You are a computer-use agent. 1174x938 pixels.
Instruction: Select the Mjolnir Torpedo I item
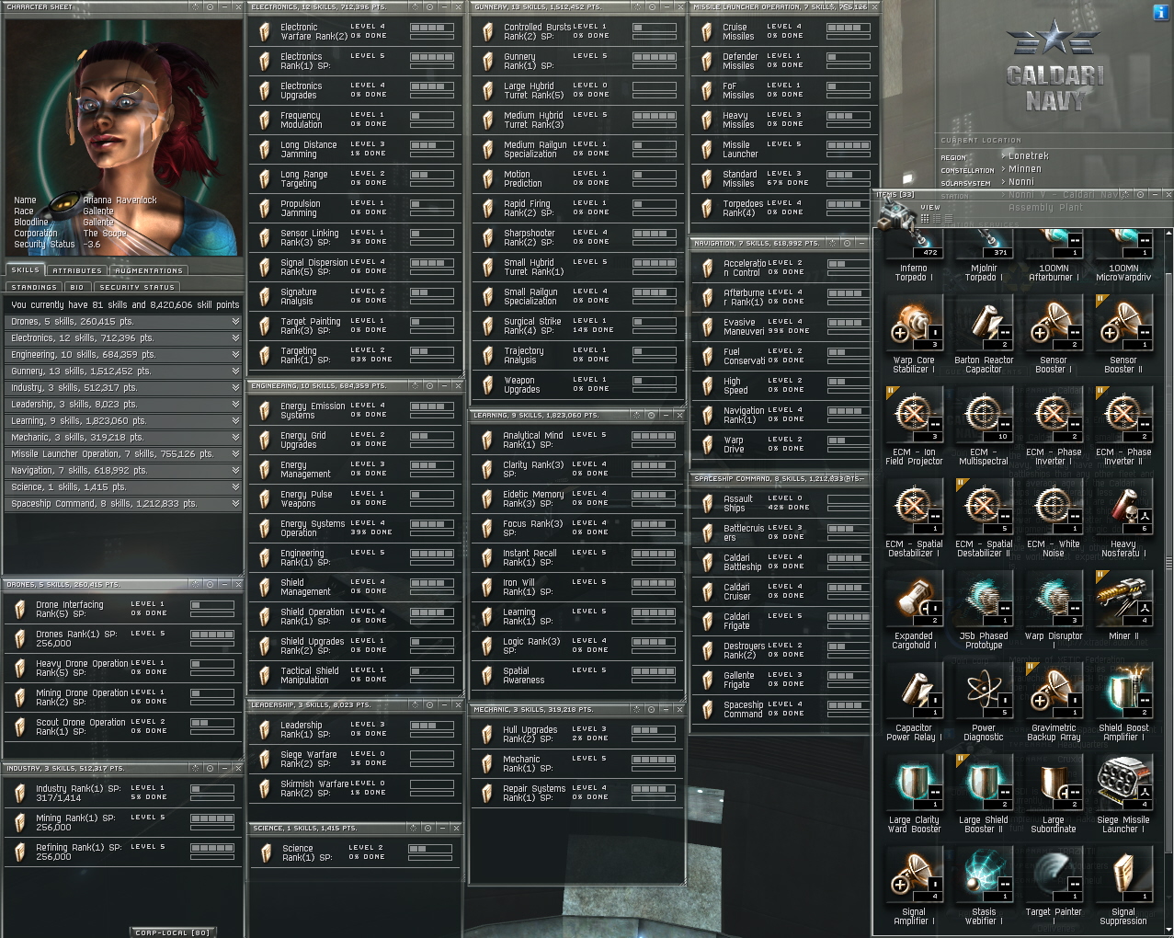984,256
